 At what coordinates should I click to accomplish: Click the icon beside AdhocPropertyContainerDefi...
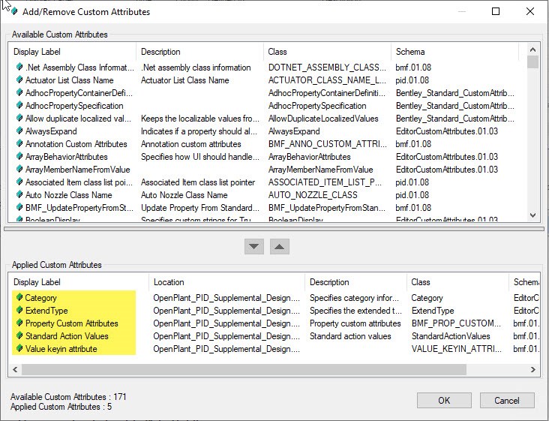pos(19,92)
